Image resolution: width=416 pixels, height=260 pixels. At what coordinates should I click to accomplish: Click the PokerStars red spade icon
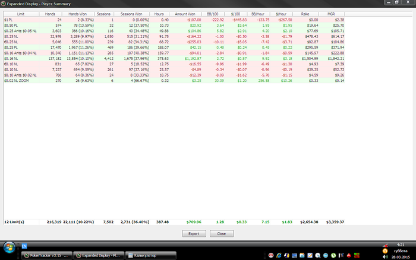[349, 255]
